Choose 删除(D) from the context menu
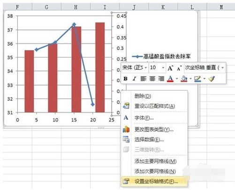 [x=154, y=96]
